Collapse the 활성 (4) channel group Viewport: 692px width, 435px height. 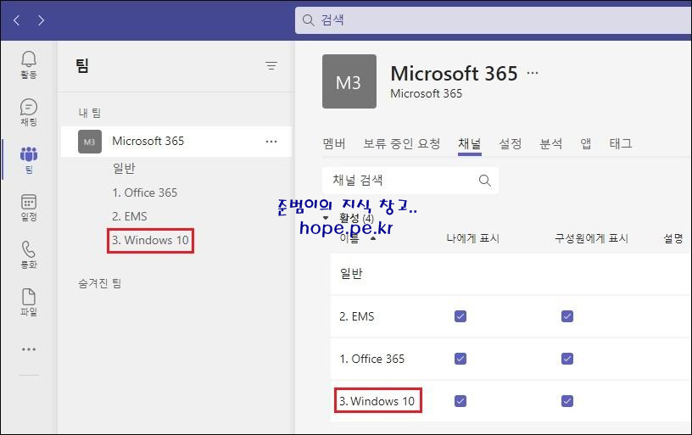[x=326, y=218]
